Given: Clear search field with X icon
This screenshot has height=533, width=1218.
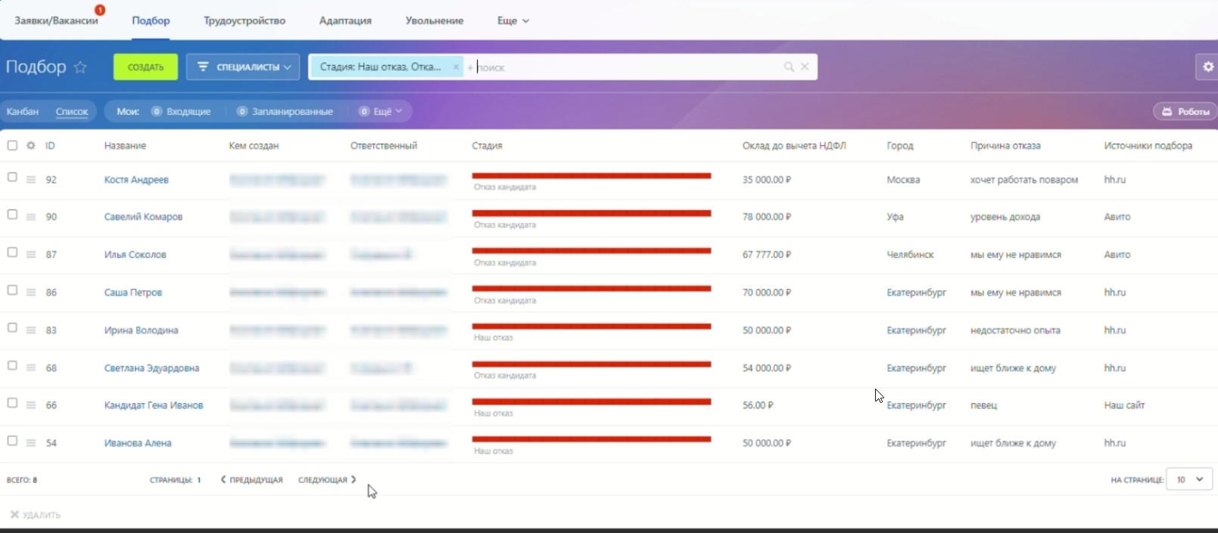Looking at the screenshot, I should [x=805, y=67].
